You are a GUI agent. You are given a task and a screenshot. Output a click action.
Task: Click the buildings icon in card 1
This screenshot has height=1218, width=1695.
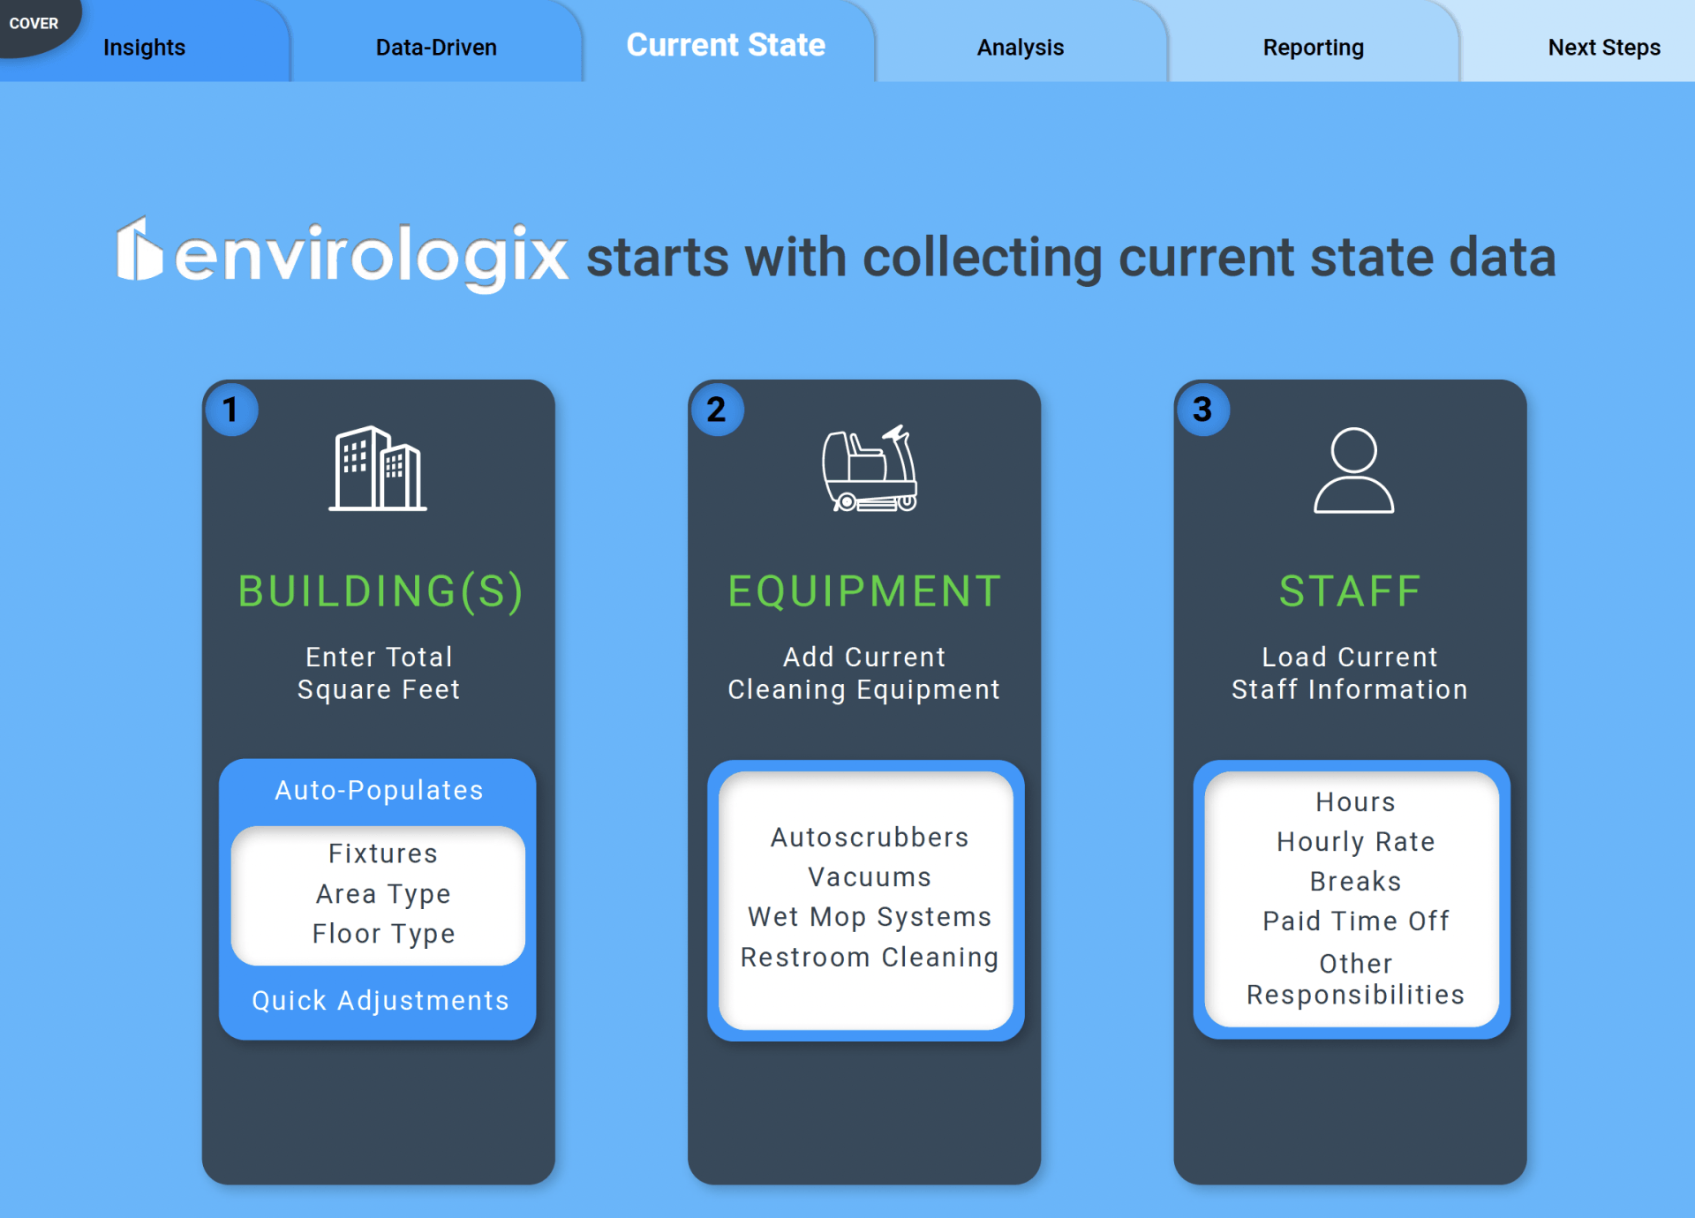378,469
